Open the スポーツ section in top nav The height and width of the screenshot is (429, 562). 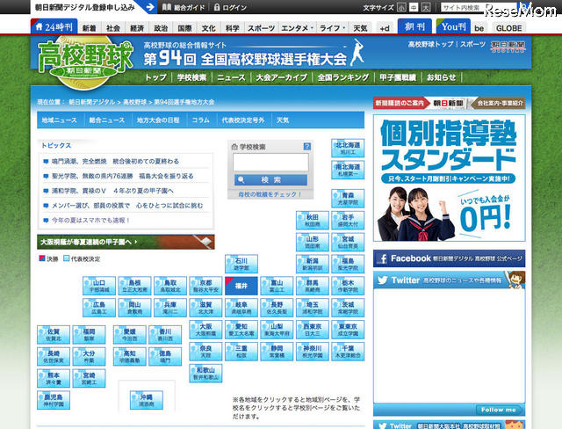click(x=261, y=28)
